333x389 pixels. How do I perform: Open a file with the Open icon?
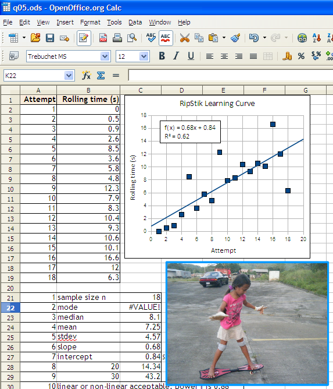click(x=35, y=38)
